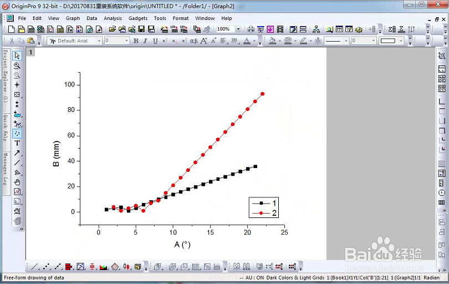Screen dimensions: 449x284
Task: Toggle Underline formatting
Action: pyautogui.click(x=155, y=41)
